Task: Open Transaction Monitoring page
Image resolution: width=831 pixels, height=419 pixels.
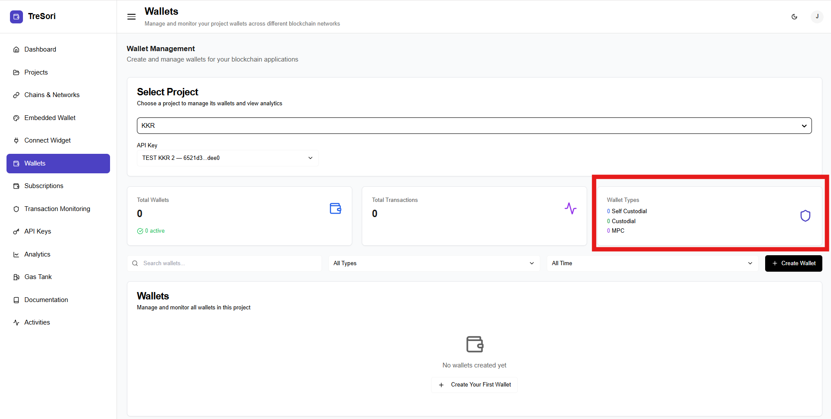Action: tap(57, 209)
